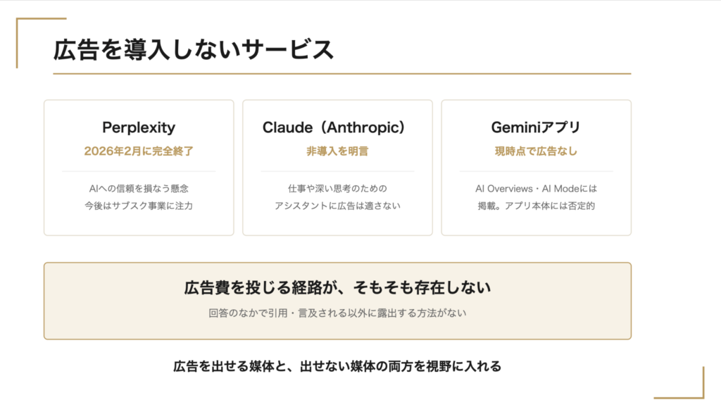Click the bottom summary line 広告を出せる媒体と

tap(337, 367)
